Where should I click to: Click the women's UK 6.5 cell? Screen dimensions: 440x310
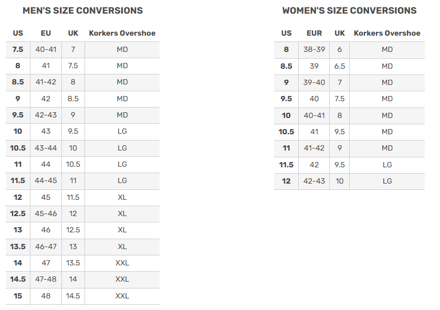(340, 66)
